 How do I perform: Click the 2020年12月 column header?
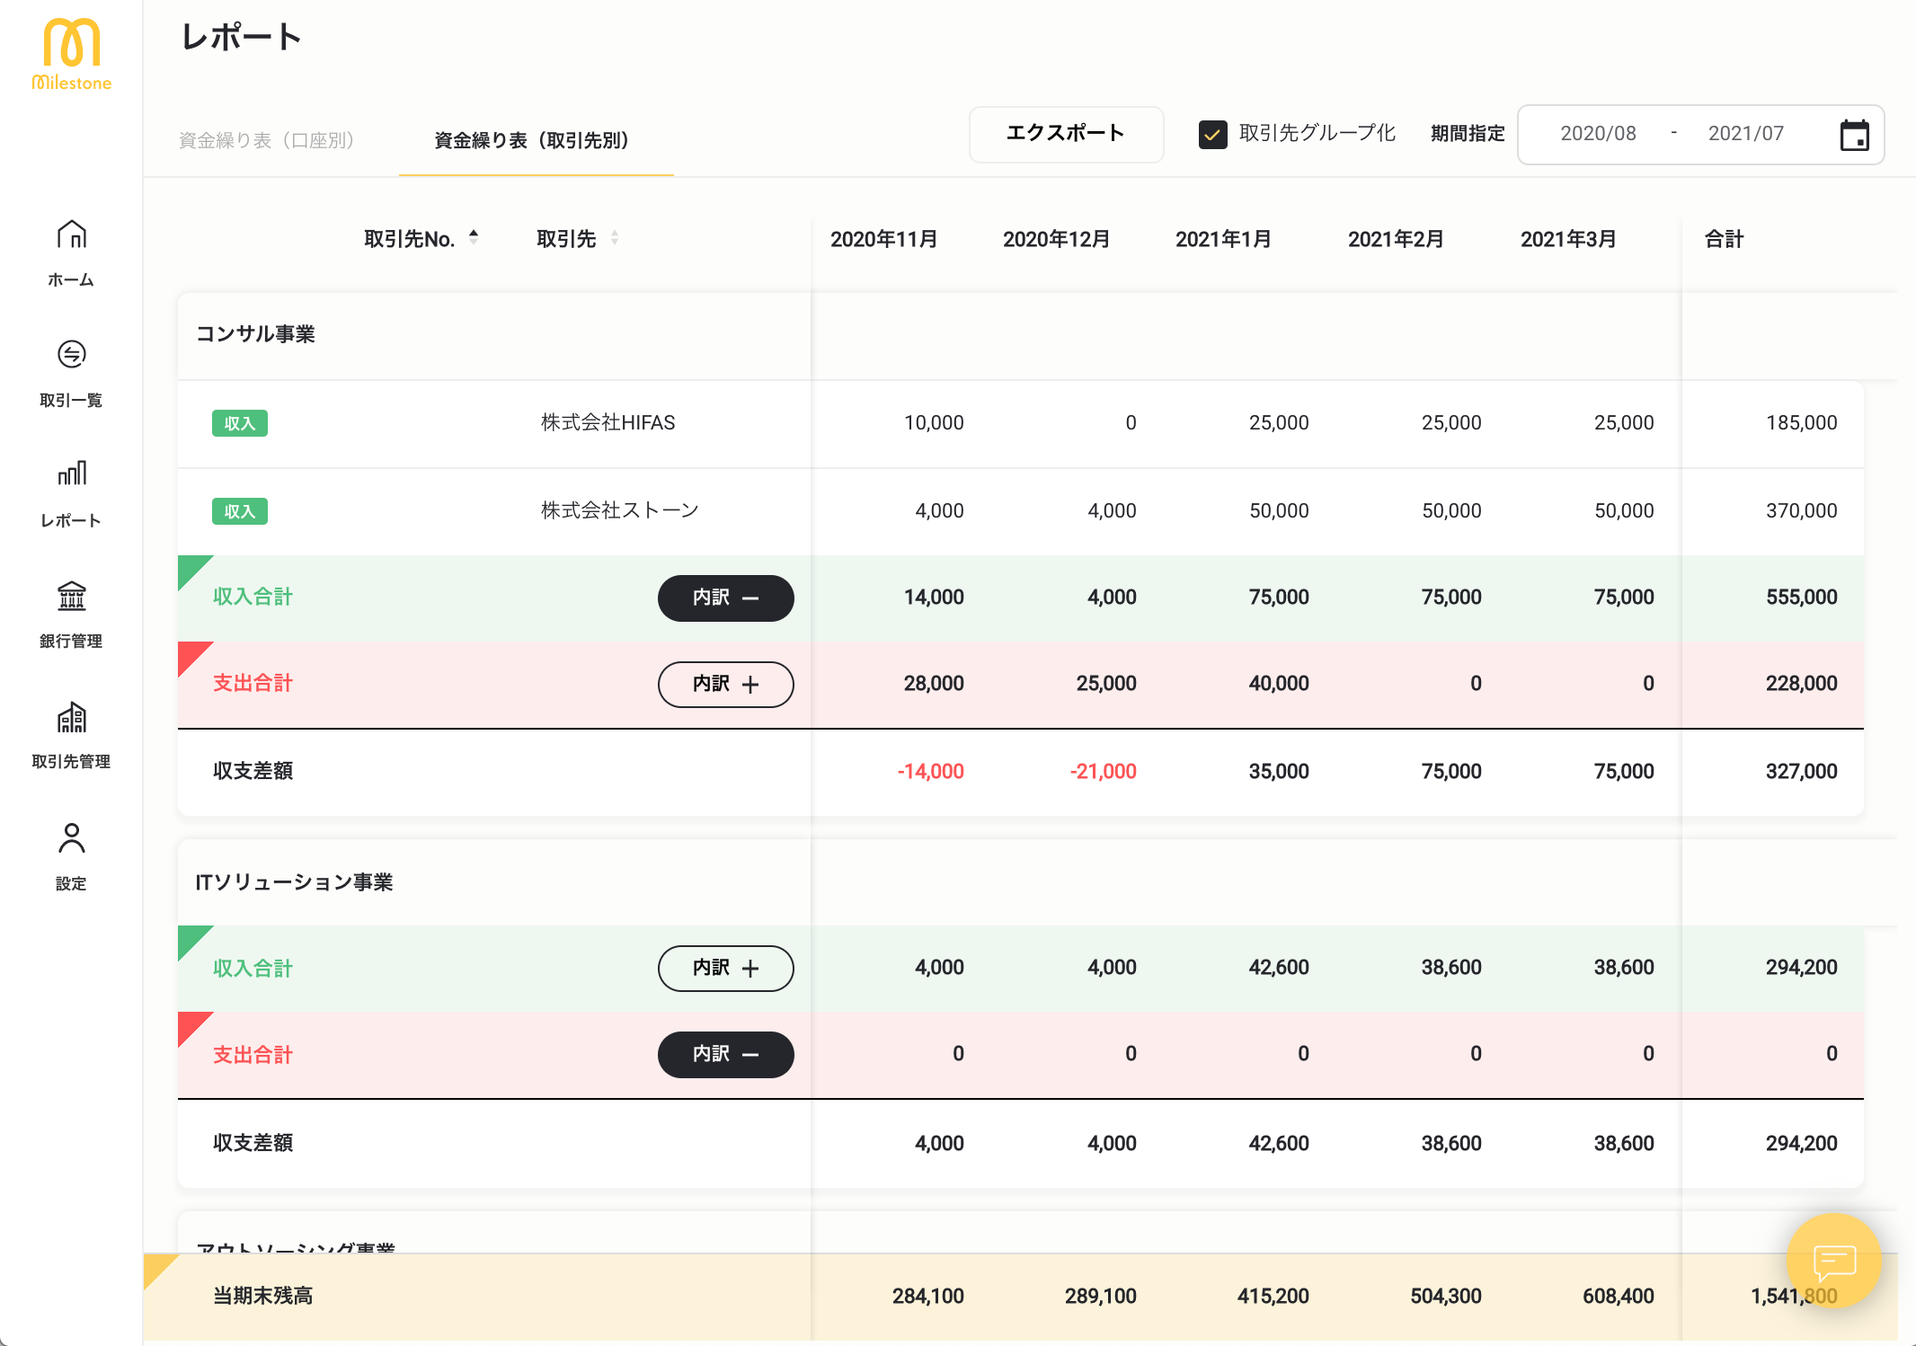(1056, 239)
